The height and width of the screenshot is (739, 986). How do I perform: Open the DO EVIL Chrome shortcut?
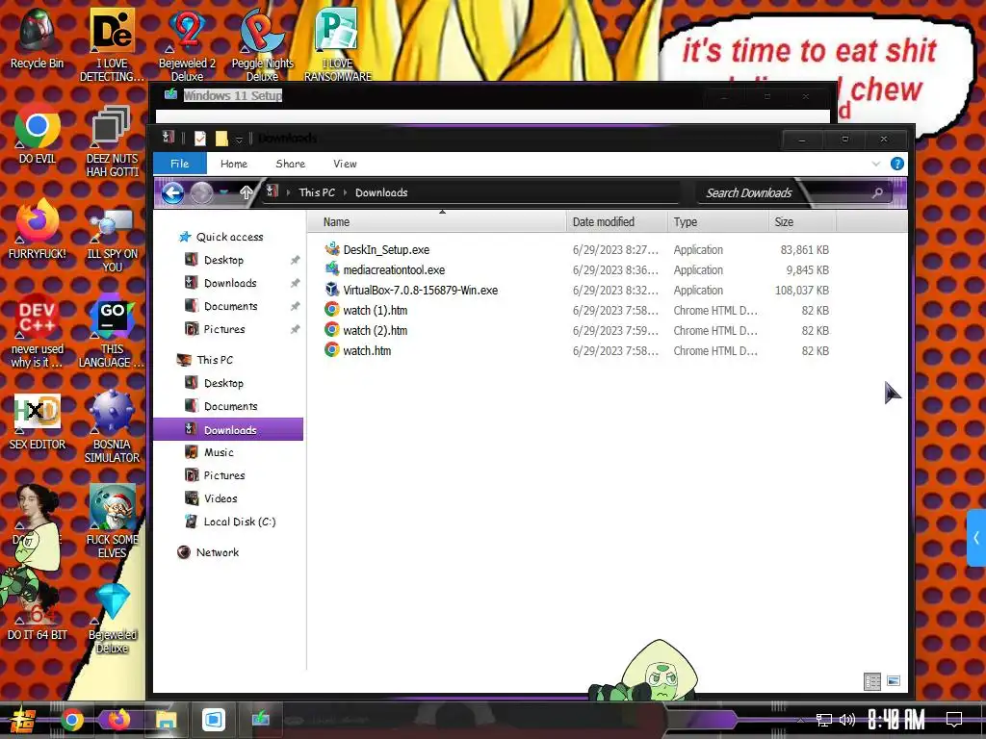point(38,134)
